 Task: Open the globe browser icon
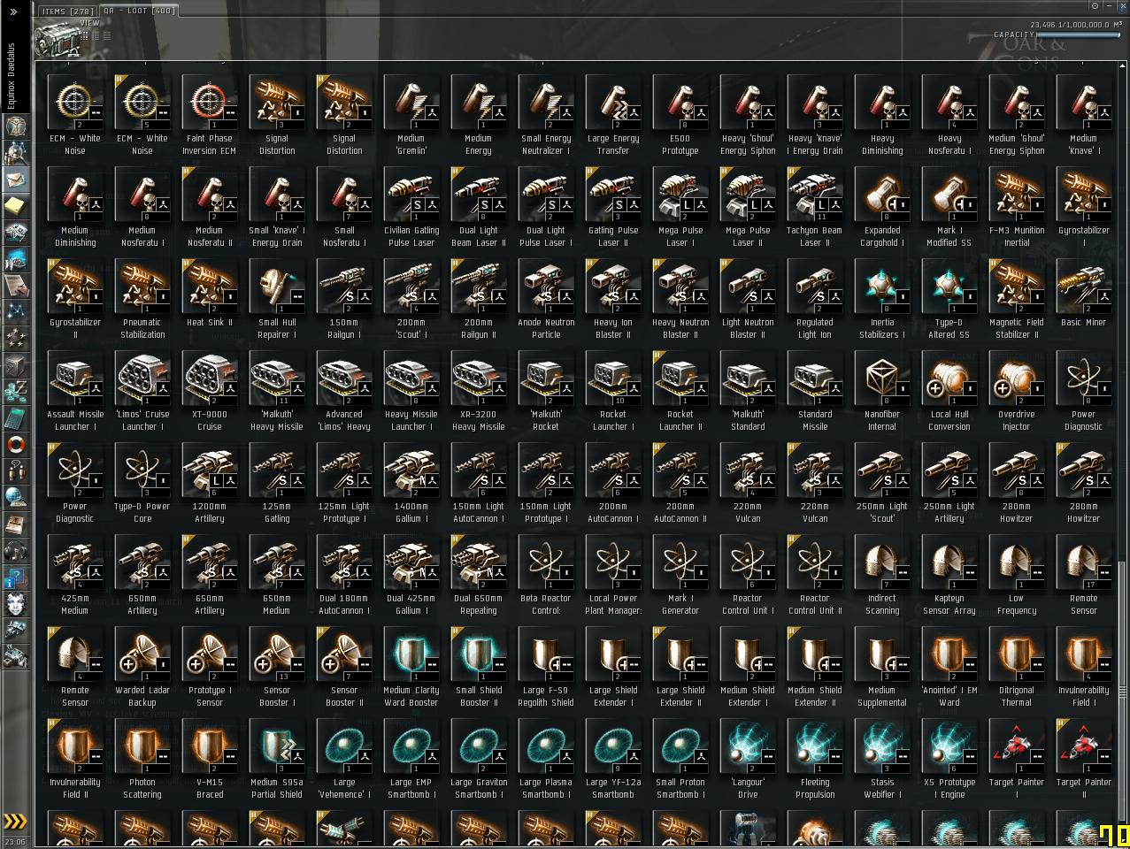(x=16, y=497)
